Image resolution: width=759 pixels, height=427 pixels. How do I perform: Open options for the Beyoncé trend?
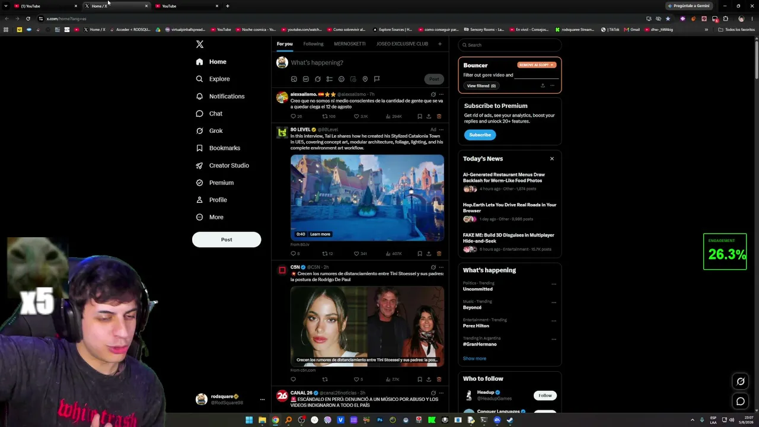[x=554, y=302]
